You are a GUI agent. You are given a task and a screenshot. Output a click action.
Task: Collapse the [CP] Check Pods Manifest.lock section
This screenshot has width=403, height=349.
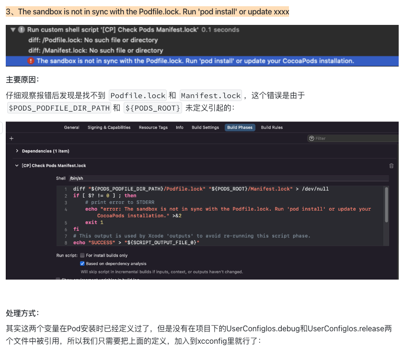17,165
